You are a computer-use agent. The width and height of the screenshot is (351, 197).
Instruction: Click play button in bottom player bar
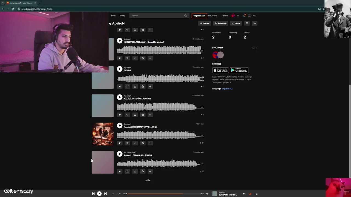[99, 194]
